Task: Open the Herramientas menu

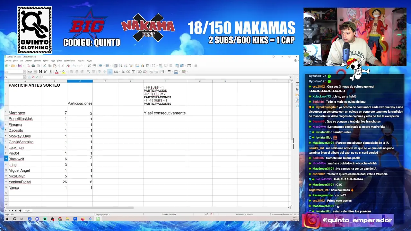Action: (x=69, y=61)
